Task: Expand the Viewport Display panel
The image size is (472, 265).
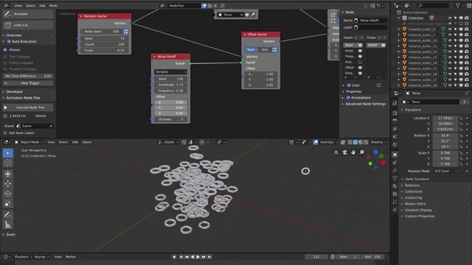Action: tap(418, 210)
